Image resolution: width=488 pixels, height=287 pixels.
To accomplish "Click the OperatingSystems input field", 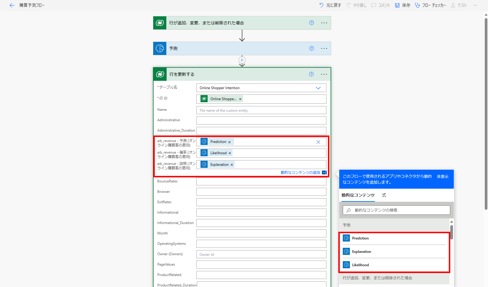I will [261, 244].
